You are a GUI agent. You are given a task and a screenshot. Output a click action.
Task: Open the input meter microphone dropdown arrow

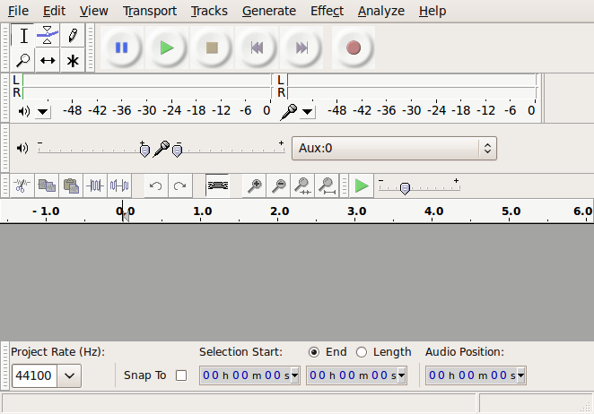(x=308, y=112)
